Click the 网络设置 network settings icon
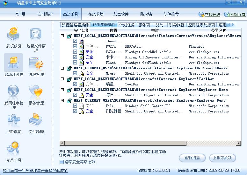 (x=227, y=14)
